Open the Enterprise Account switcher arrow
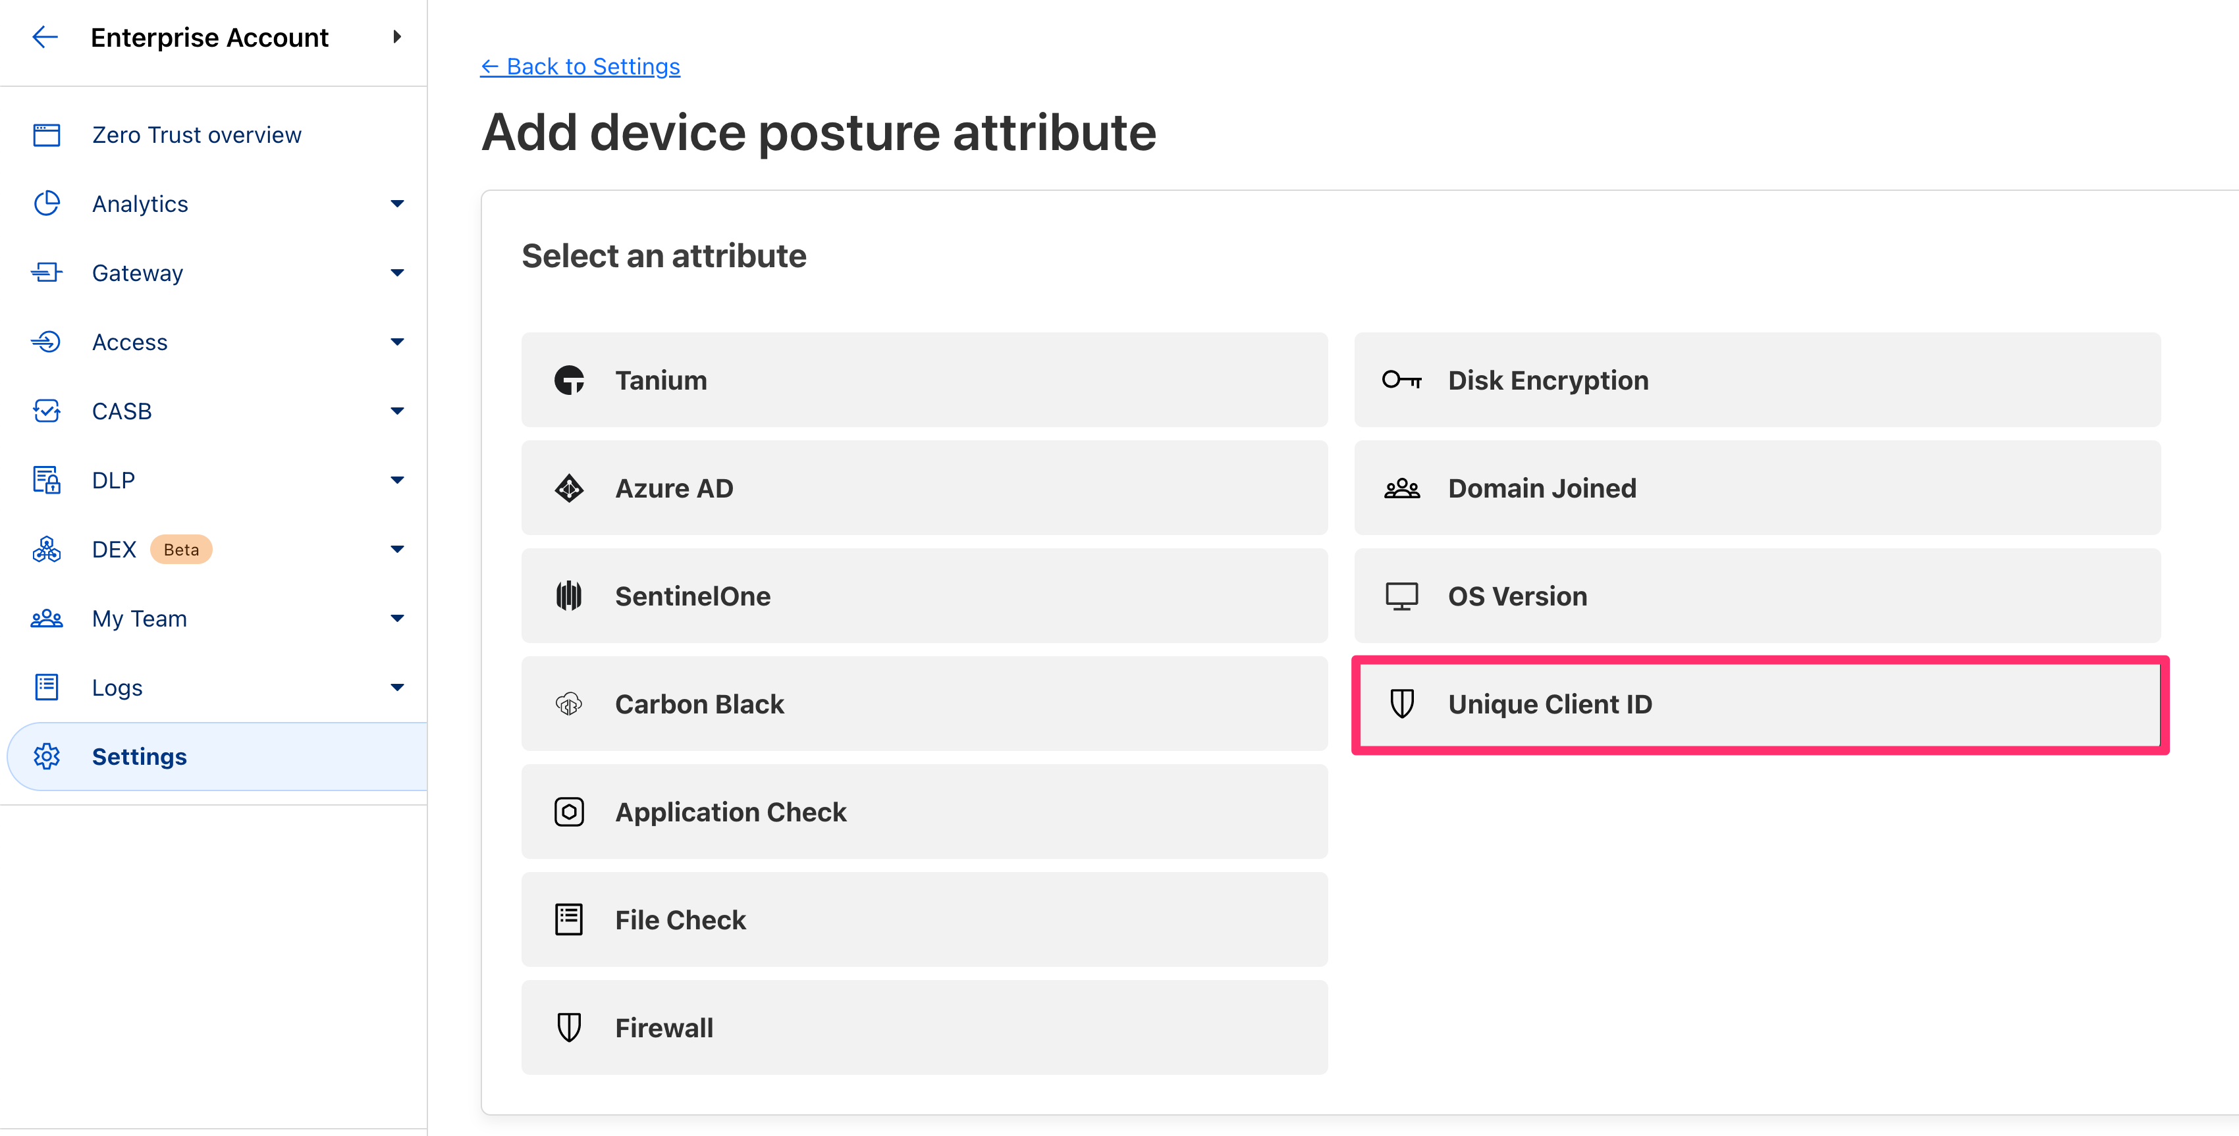This screenshot has width=2239, height=1136. (397, 38)
